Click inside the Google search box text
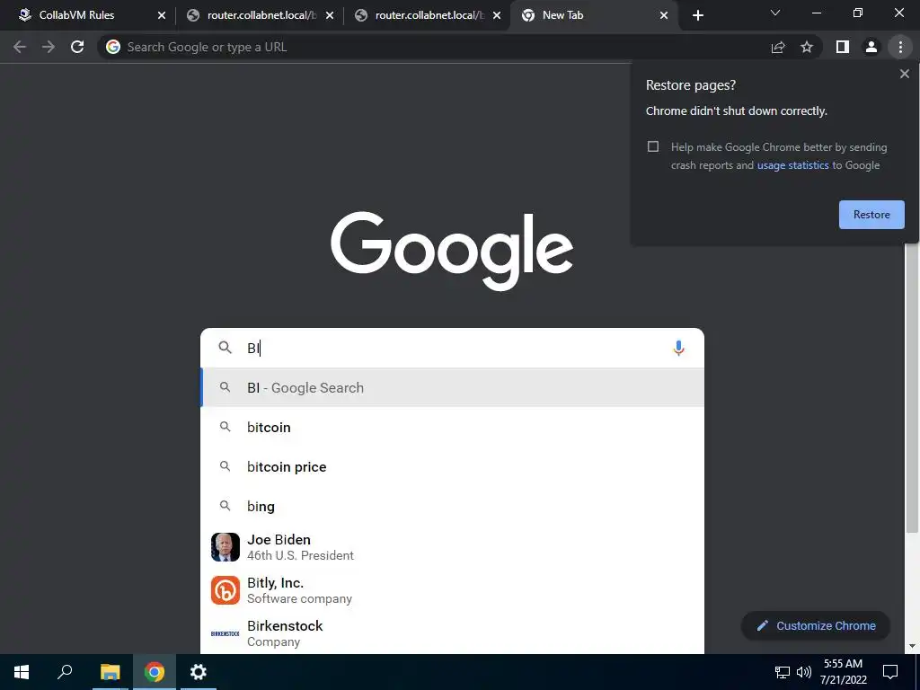Image resolution: width=920 pixels, height=690 pixels. coord(453,348)
